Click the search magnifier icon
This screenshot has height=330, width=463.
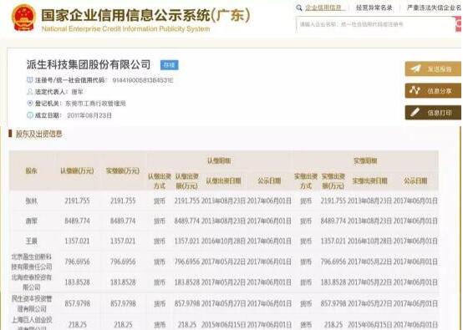[299, 8]
